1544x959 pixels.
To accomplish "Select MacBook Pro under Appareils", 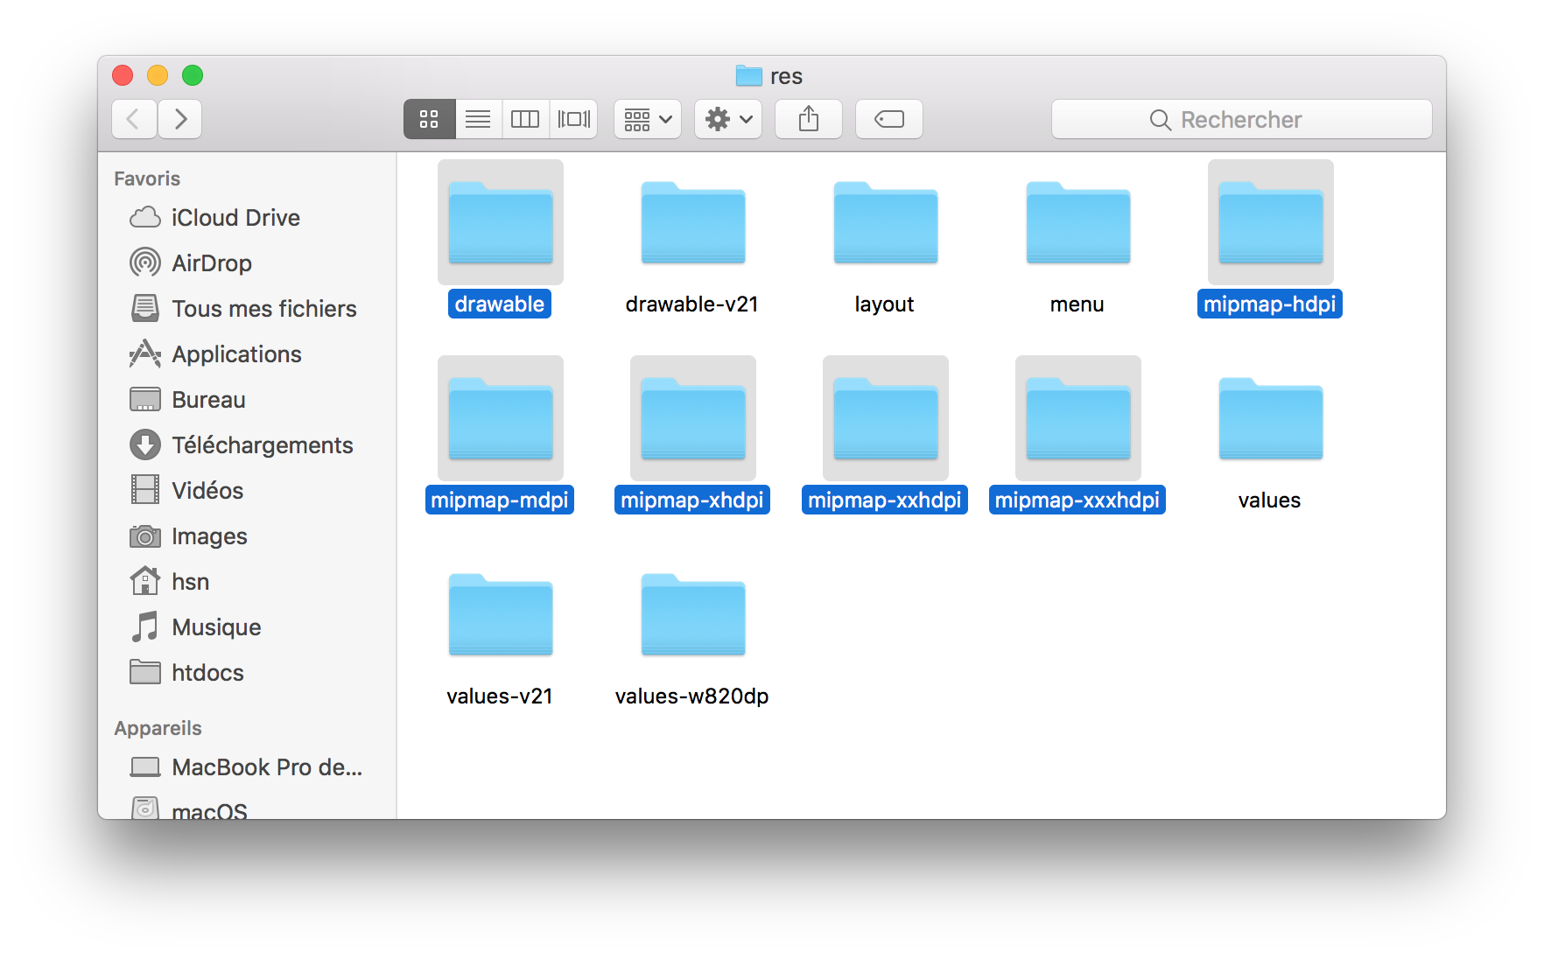I will coord(266,767).
